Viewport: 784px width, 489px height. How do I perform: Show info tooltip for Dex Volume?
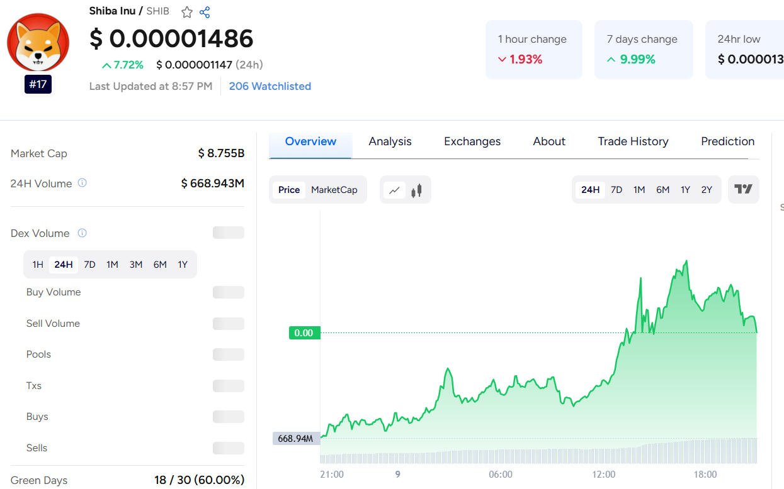click(x=82, y=233)
